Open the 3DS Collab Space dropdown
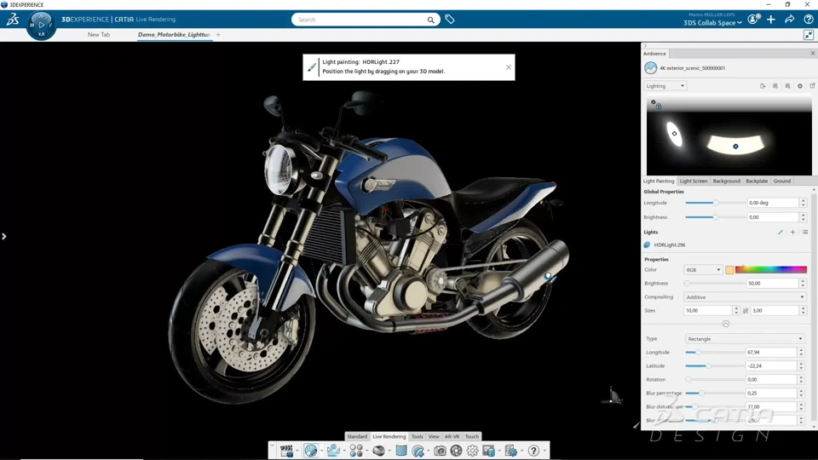The width and height of the screenshot is (818, 460). point(712,23)
